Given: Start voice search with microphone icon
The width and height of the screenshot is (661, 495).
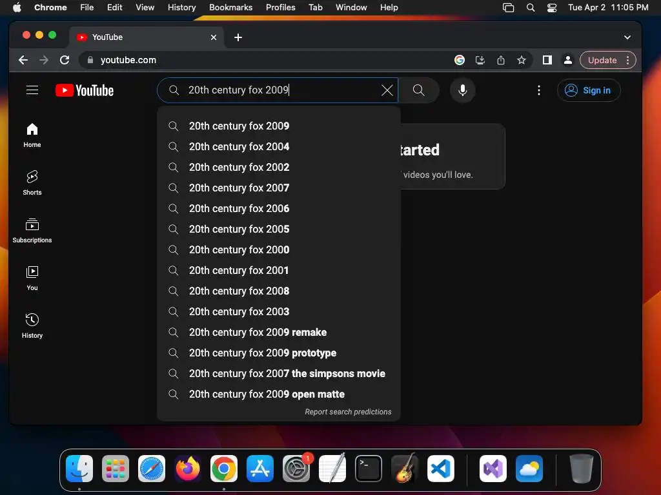Looking at the screenshot, I should (x=462, y=90).
